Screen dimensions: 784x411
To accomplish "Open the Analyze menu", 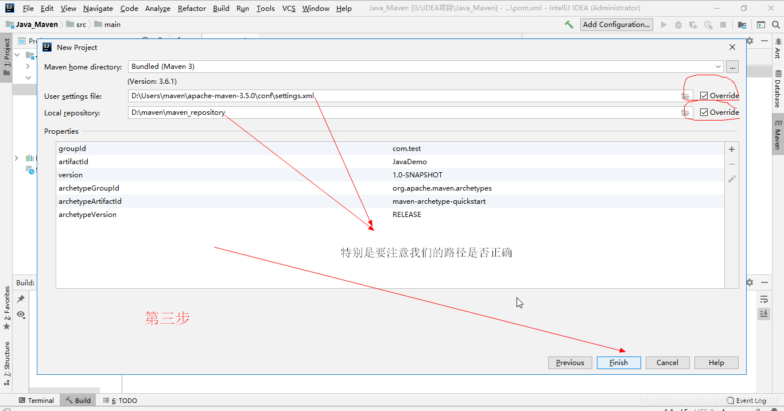I will 157,8.
